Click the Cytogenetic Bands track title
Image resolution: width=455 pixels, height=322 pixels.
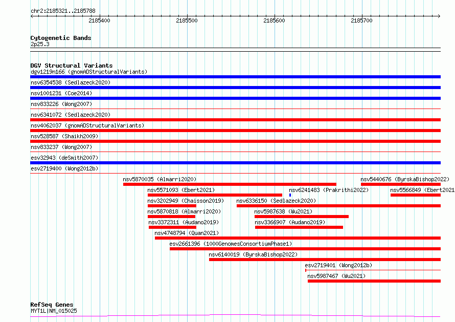61,38
